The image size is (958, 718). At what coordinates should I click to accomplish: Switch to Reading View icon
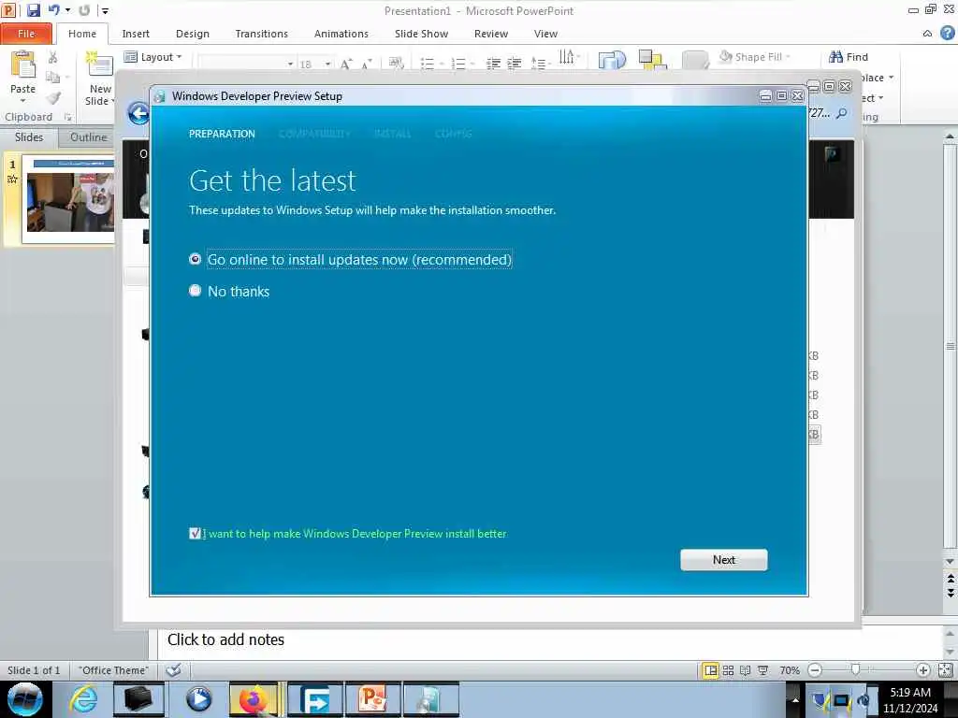[746, 670]
